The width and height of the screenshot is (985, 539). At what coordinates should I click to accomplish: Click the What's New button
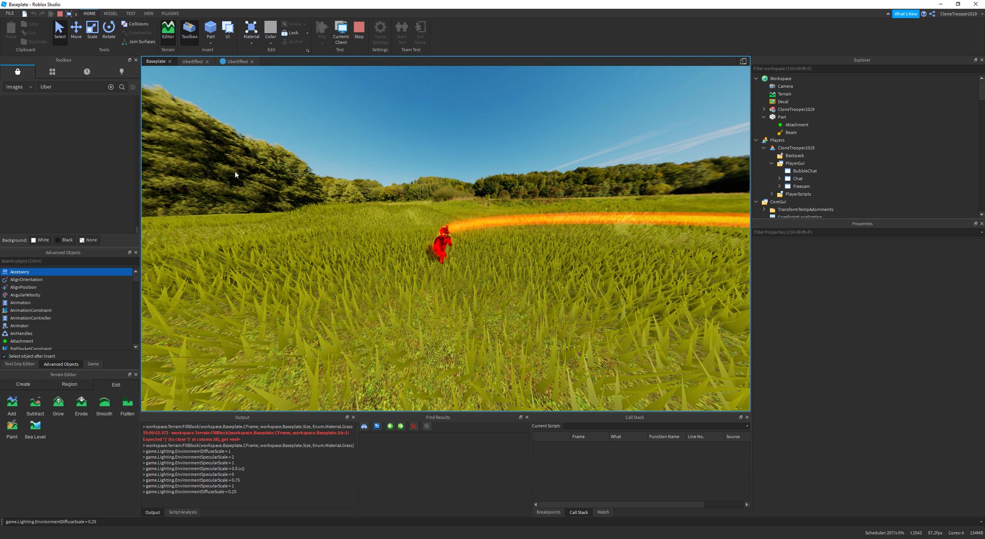(905, 14)
